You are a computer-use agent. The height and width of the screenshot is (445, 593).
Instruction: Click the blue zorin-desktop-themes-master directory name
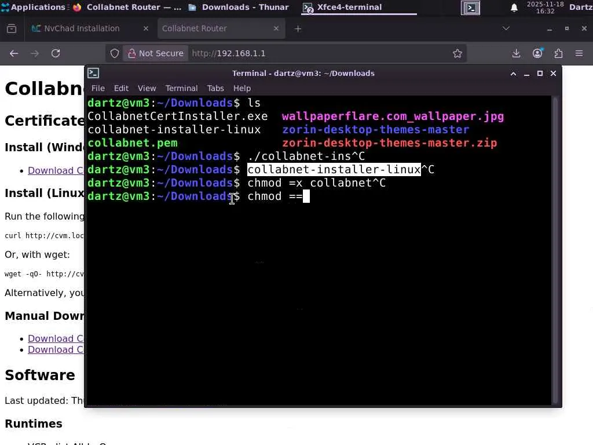click(375, 129)
